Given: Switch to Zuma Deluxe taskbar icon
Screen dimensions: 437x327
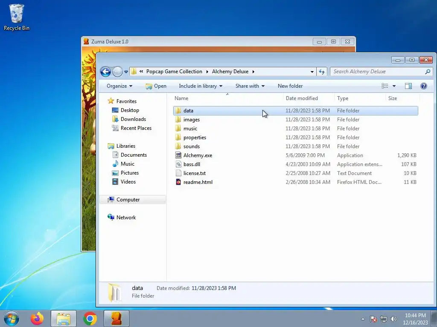Looking at the screenshot, I should [x=117, y=318].
